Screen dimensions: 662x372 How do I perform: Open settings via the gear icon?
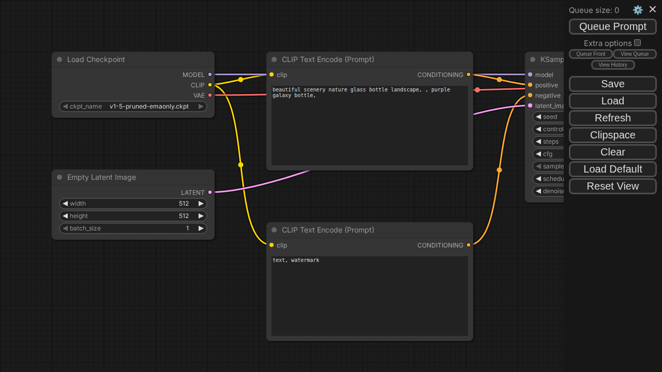pos(638,10)
